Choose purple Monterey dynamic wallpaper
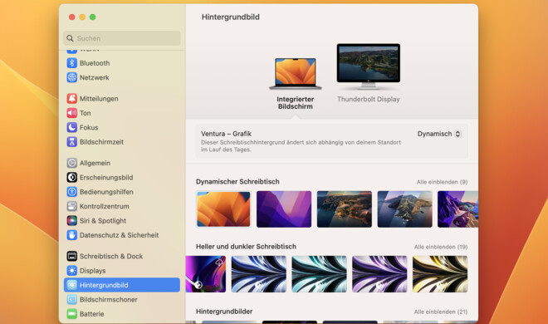Viewport: 548px width, 324px height. [284, 209]
